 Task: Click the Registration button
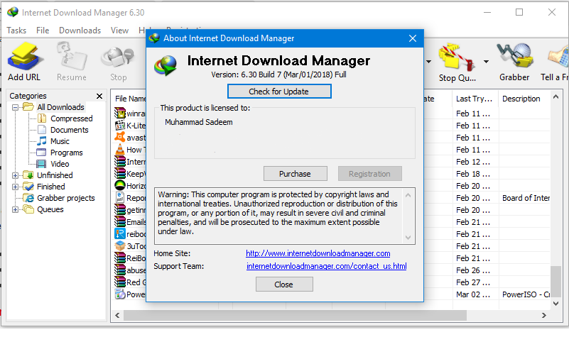(x=370, y=174)
